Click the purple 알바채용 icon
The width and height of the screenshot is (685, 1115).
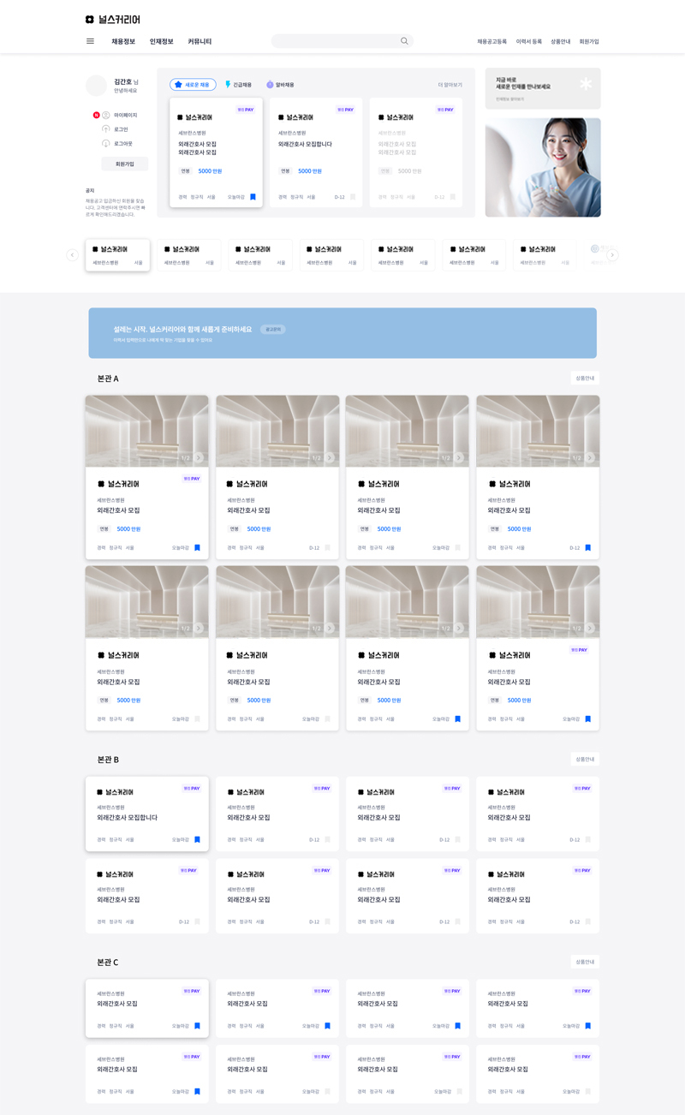[270, 85]
